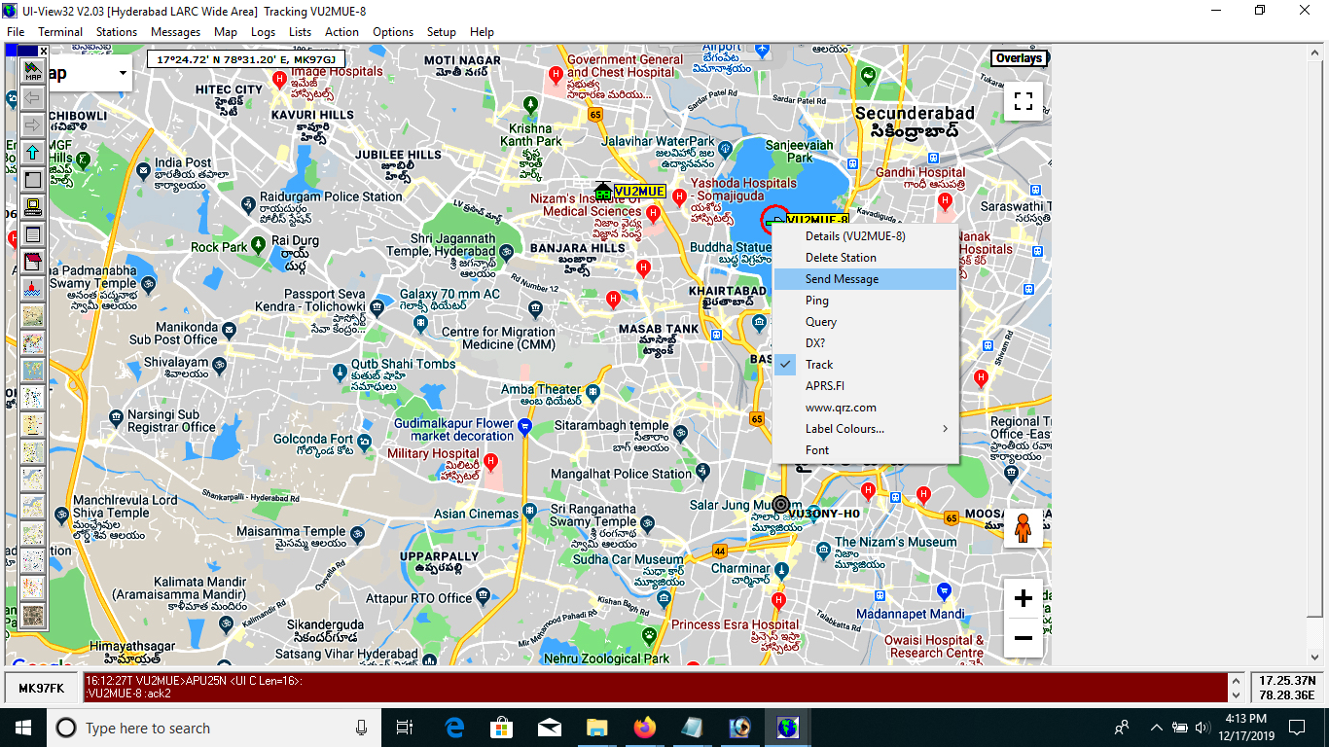1329x747 pixels.
Task: Click the orange Street View pegman
Action: [1023, 528]
